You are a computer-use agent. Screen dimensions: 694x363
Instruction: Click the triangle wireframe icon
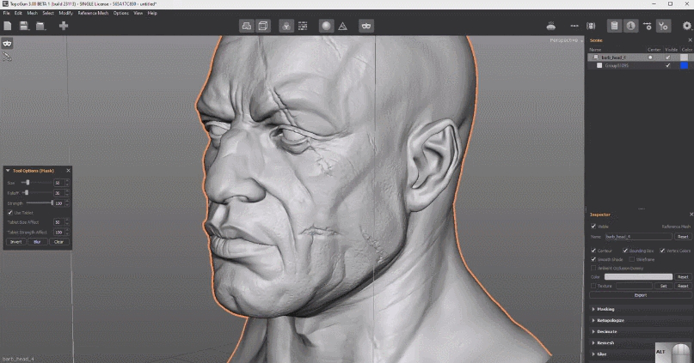342,26
